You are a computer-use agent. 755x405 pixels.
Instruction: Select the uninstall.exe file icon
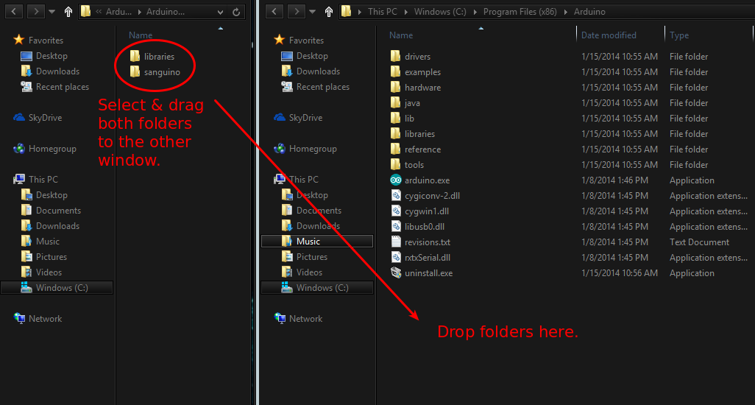click(x=396, y=273)
